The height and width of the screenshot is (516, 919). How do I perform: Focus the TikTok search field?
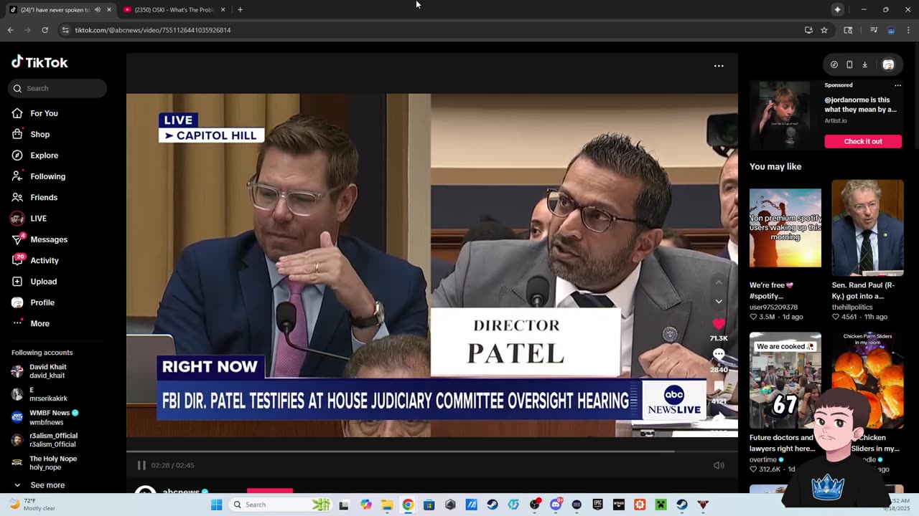tap(57, 88)
